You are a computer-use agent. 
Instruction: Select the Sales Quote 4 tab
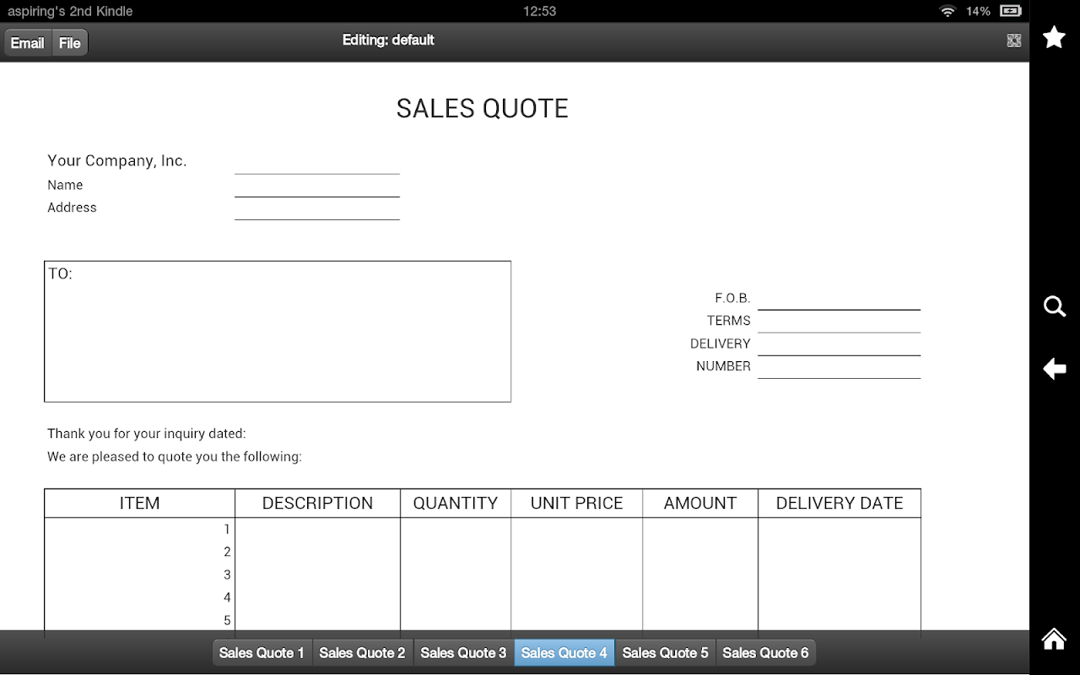coord(564,652)
